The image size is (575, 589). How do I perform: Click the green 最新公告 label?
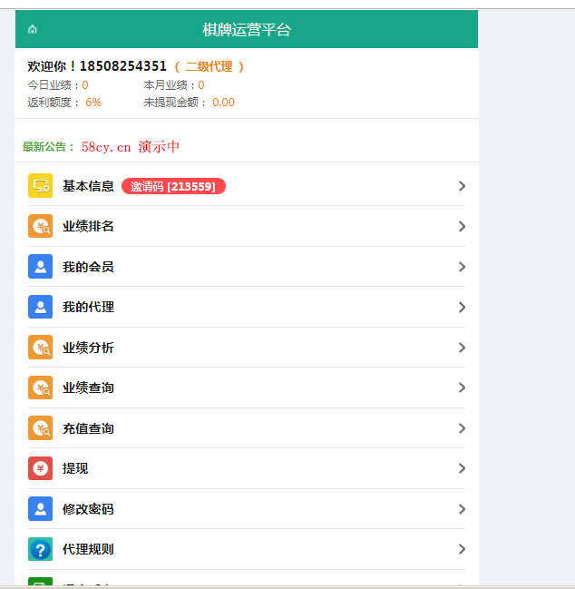[x=49, y=147]
